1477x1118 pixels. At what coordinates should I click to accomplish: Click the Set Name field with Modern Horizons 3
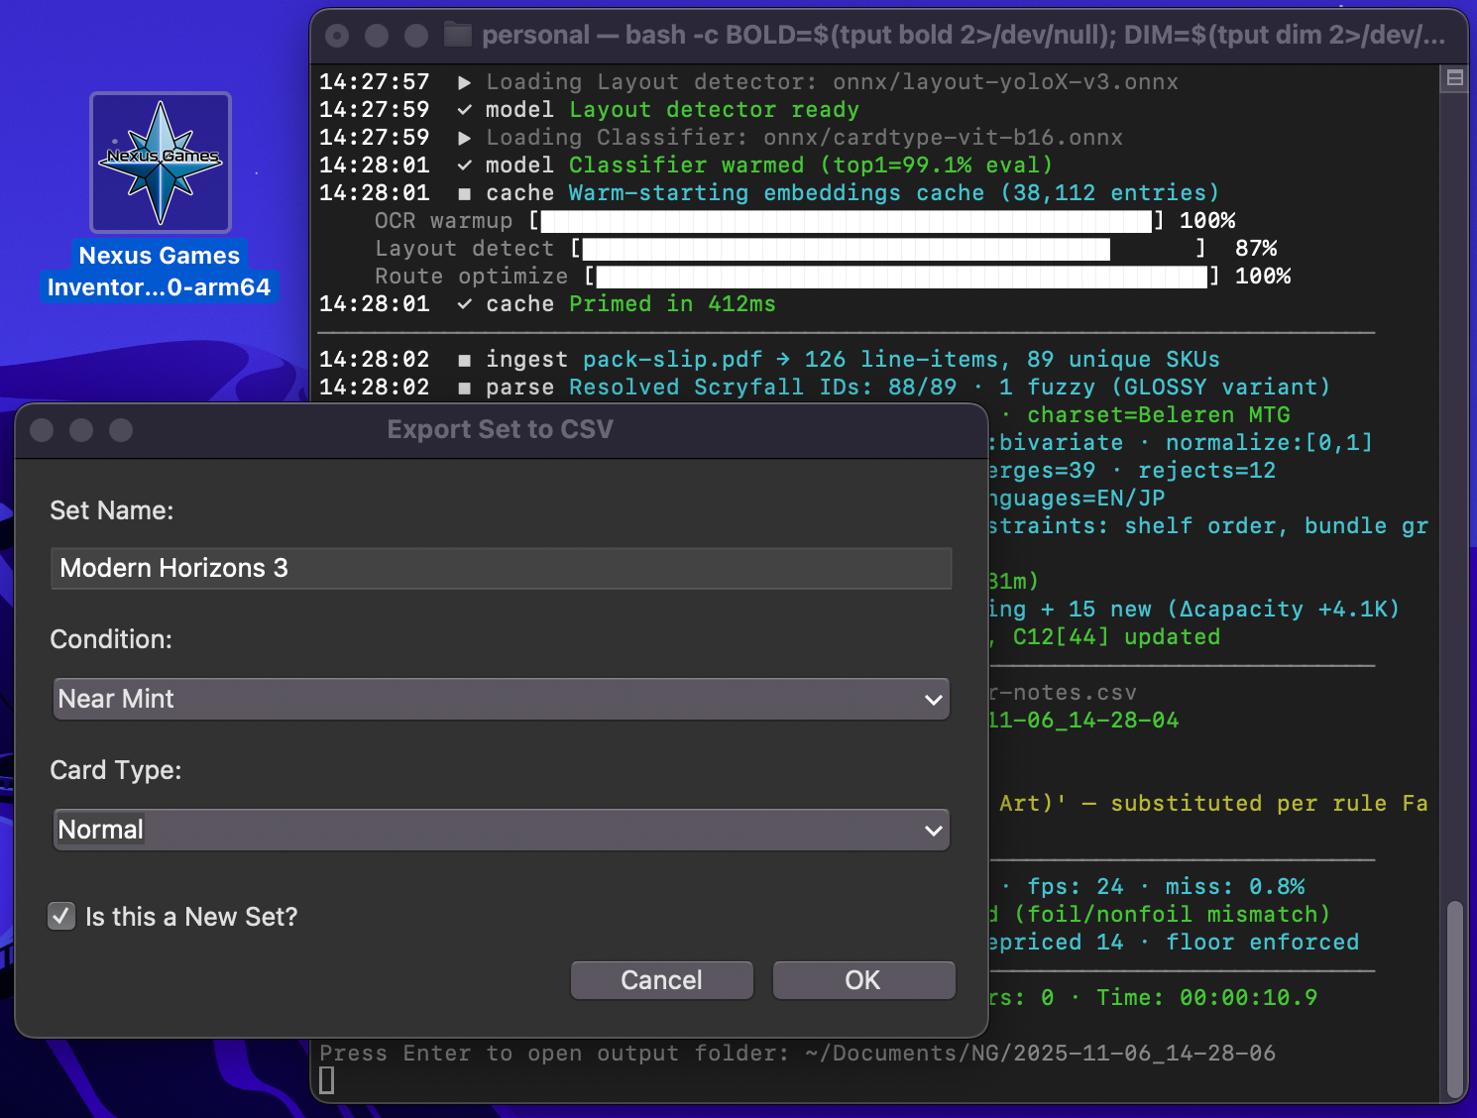[x=501, y=568]
